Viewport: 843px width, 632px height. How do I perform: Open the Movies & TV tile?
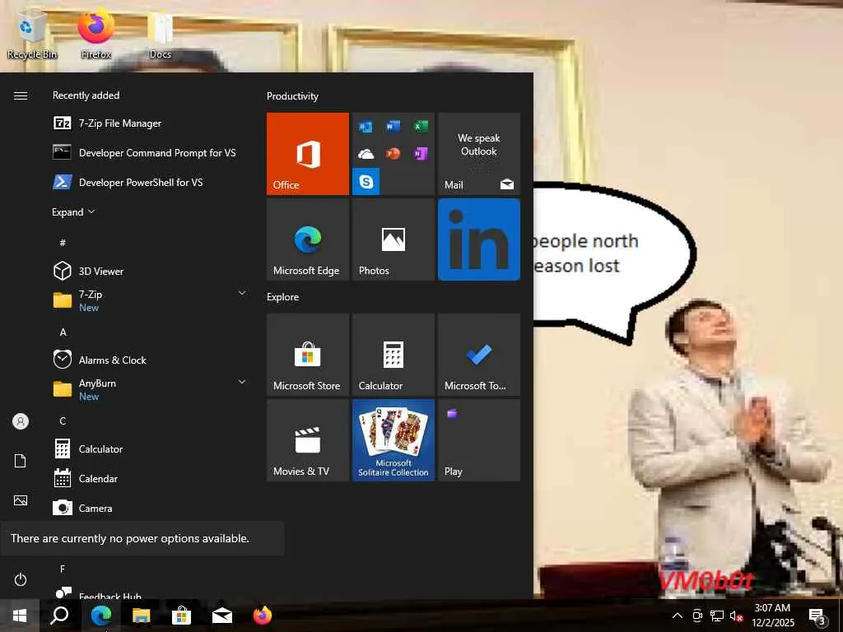308,440
